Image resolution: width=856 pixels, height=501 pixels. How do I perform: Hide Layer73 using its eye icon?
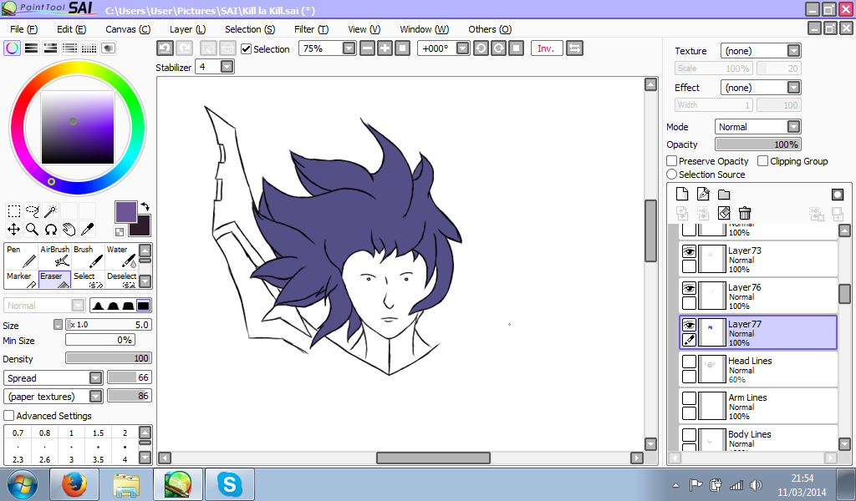tap(689, 251)
